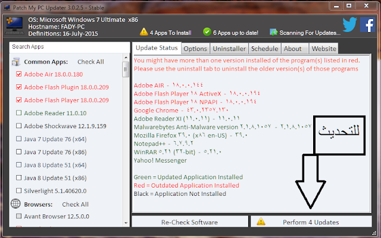Click the app list scrollbar thumb
Screen dimensions: 381x238
(126, 69)
